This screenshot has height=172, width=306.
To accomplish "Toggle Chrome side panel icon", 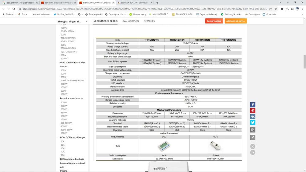I will (x=292, y=9).
